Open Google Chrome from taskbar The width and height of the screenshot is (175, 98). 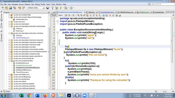coord(29,96)
